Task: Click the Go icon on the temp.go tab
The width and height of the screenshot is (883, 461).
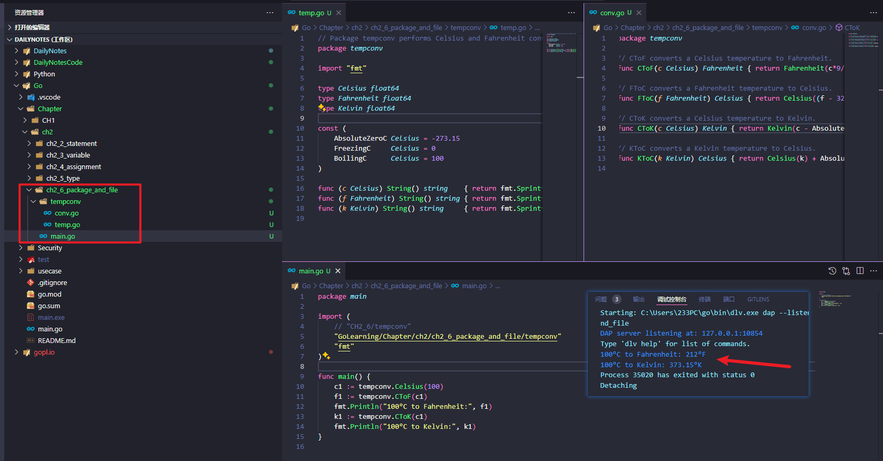Action: [x=292, y=13]
